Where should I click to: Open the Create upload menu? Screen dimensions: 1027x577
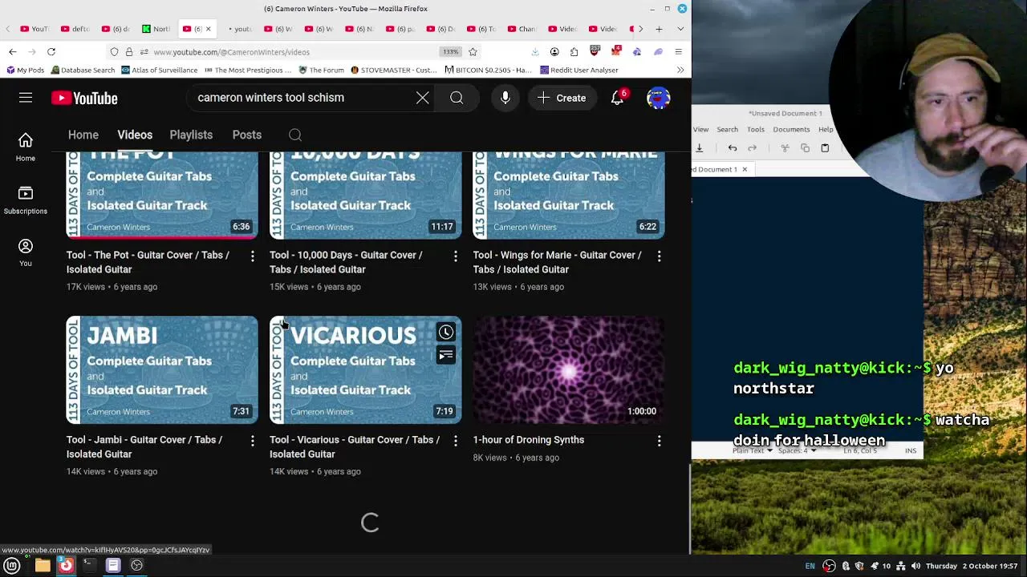click(x=562, y=98)
